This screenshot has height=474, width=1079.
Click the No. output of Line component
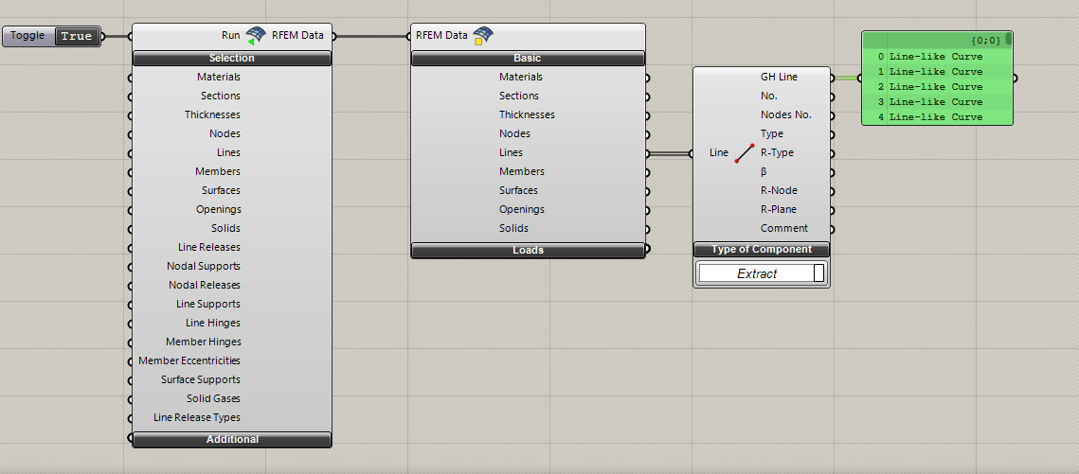tap(768, 96)
